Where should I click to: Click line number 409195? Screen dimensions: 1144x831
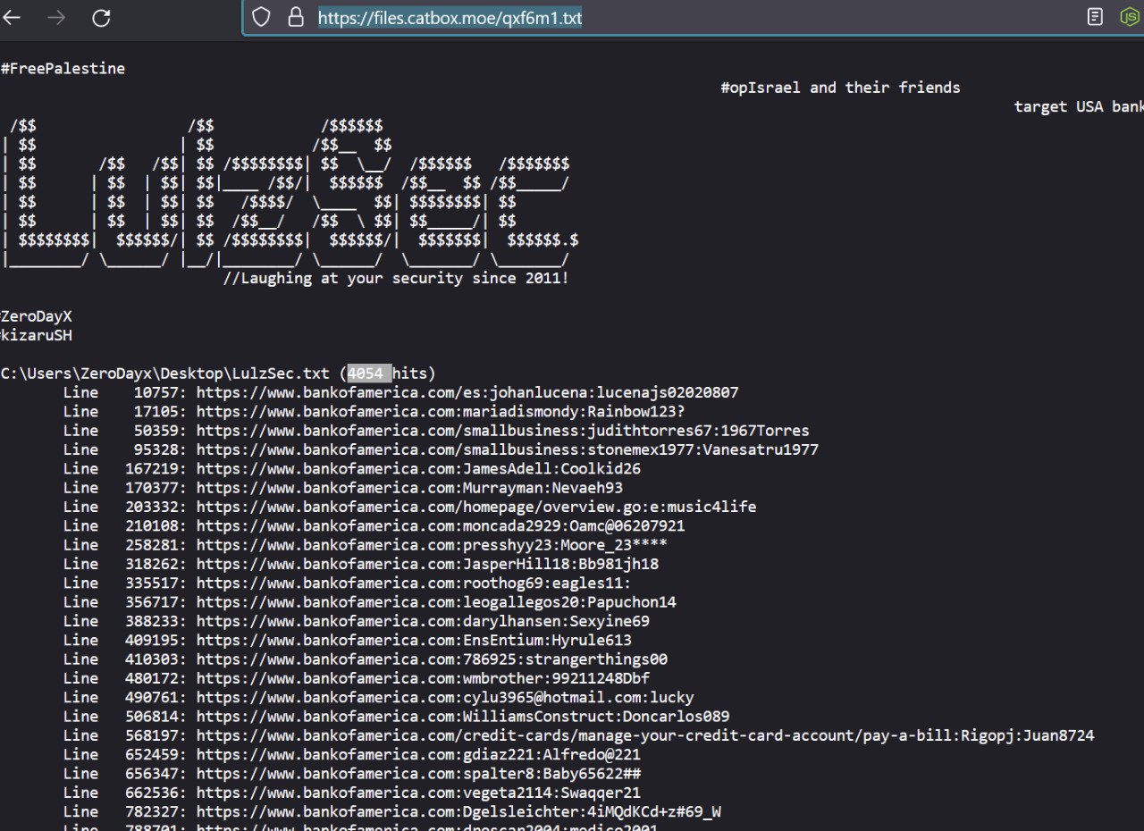pos(153,640)
